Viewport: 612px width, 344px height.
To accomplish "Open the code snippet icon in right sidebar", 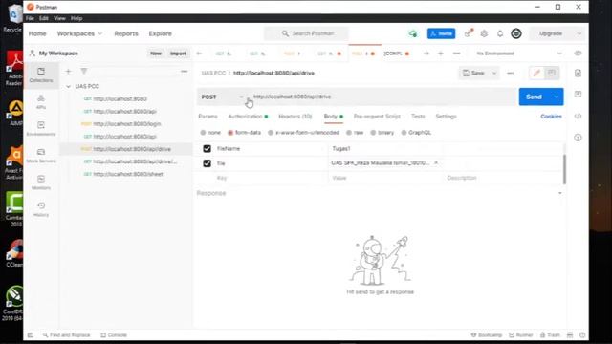I will (x=578, y=117).
